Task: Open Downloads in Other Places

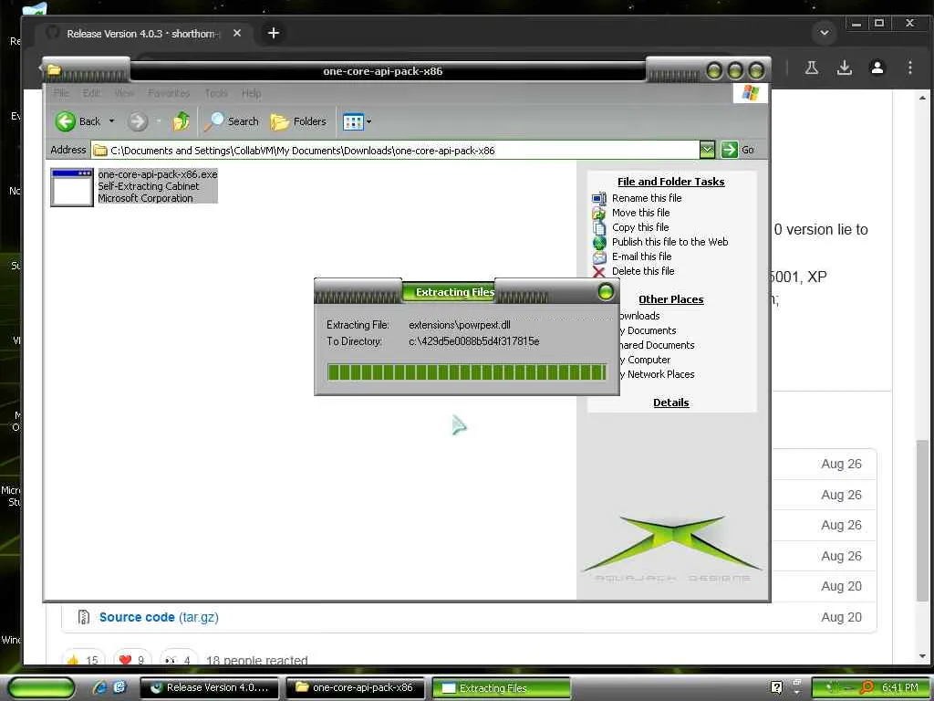Action: (639, 316)
